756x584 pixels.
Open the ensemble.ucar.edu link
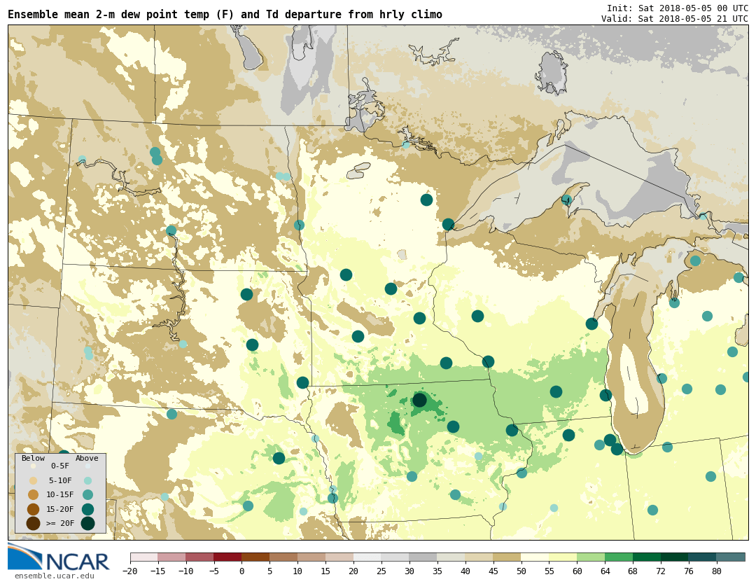coord(55,576)
